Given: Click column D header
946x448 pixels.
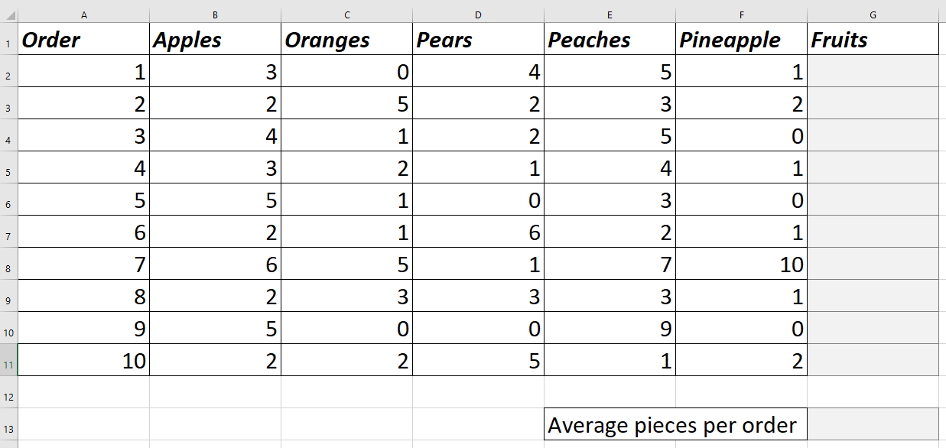Looking at the screenshot, I should pyautogui.click(x=478, y=15).
